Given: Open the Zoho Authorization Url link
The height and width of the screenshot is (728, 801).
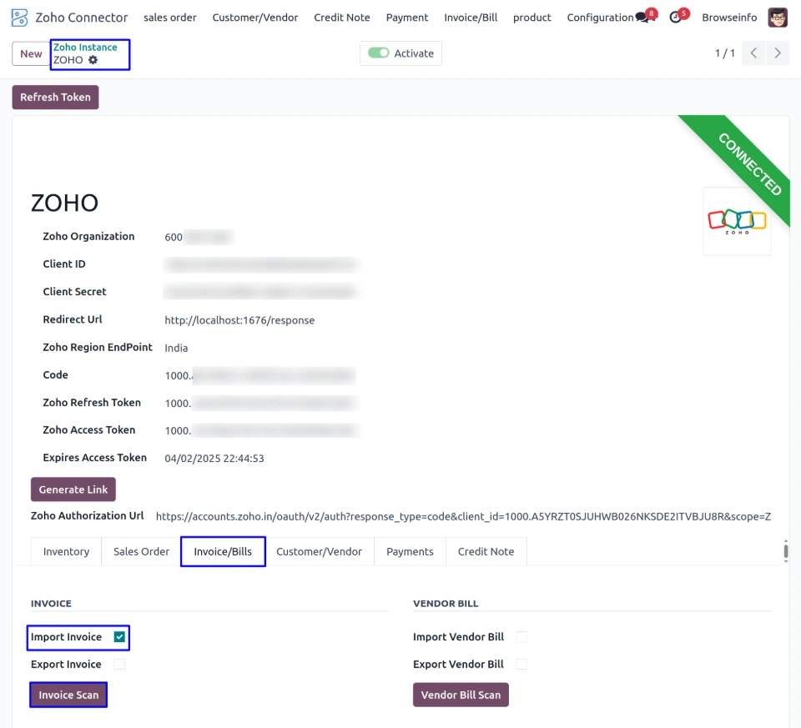Looking at the screenshot, I should tap(463, 516).
